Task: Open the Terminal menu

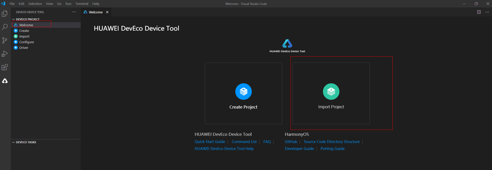Action: pos(82,4)
